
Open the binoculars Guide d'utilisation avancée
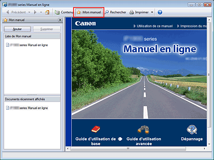[144, 130]
